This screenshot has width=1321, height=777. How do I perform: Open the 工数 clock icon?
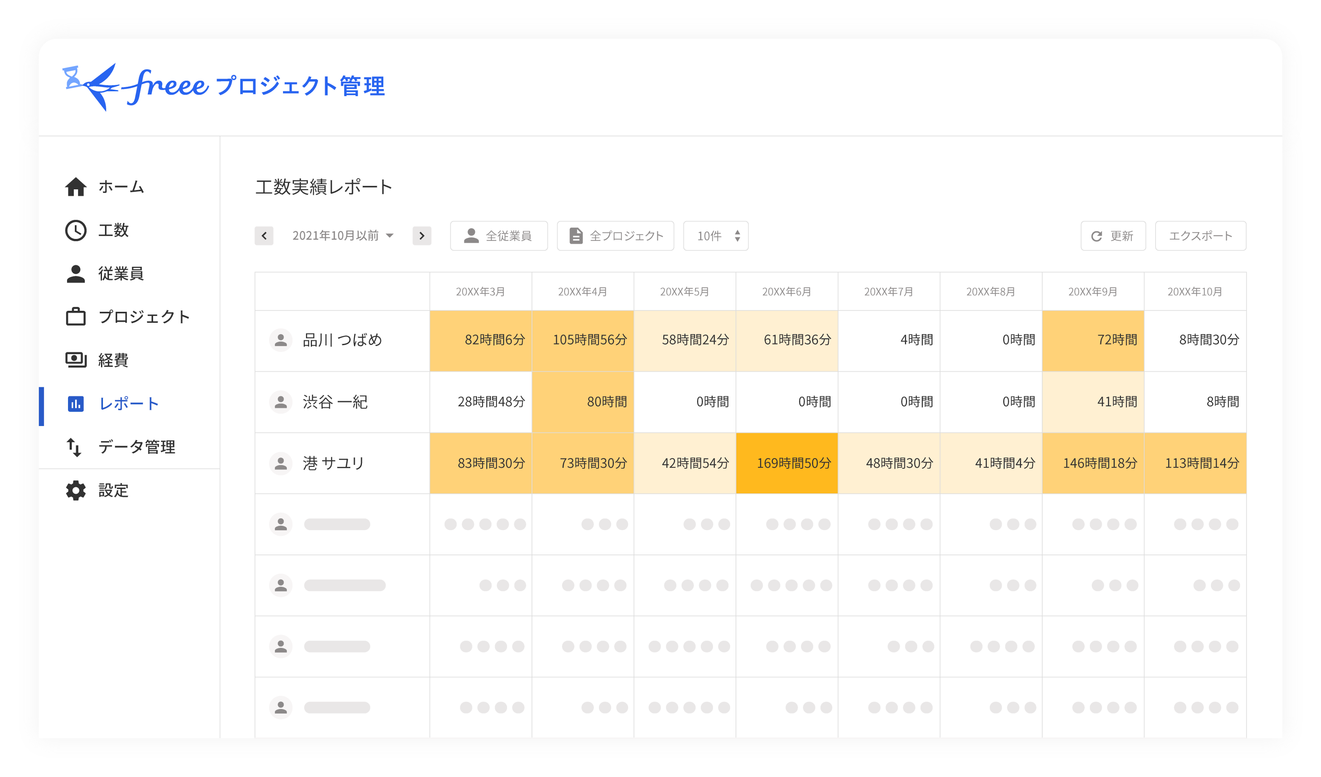(75, 230)
